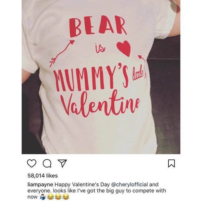
Task: Open comments via the speech bubble icon
Action: (x=47, y=163)
